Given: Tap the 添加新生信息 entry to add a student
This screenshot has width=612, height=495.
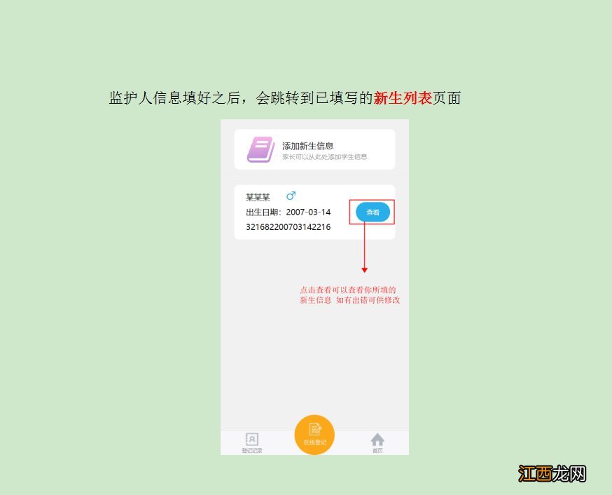Looking at the screenshot, I should [x=315, y=149].
